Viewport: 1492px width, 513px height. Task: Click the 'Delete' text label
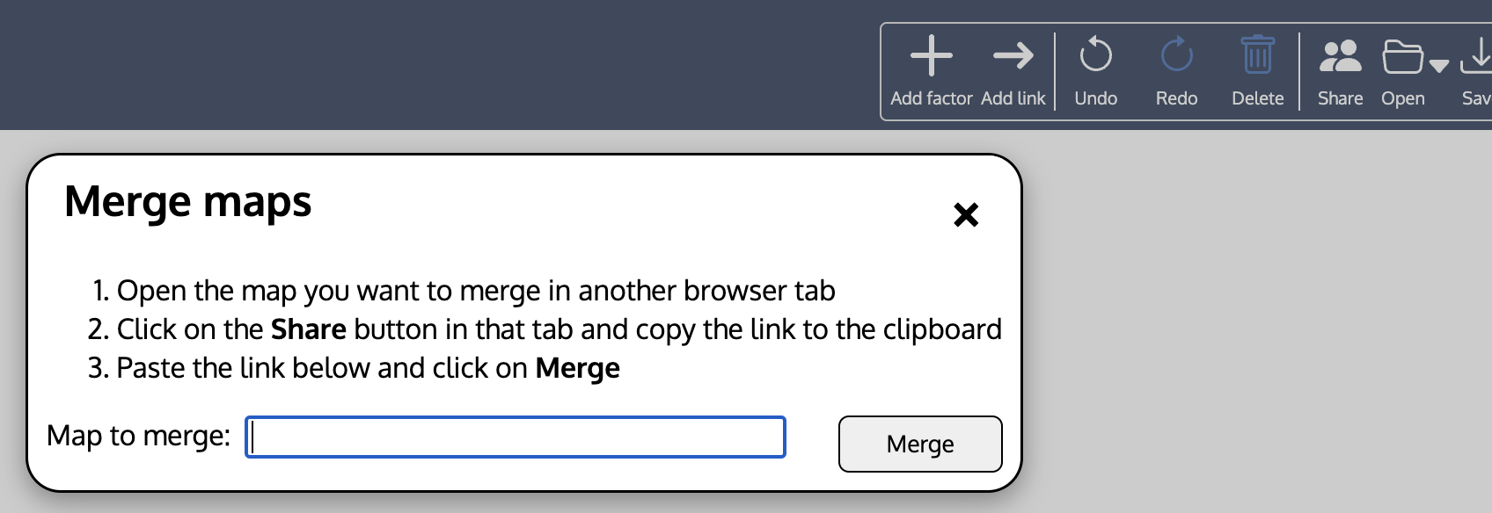[1258, 98]
